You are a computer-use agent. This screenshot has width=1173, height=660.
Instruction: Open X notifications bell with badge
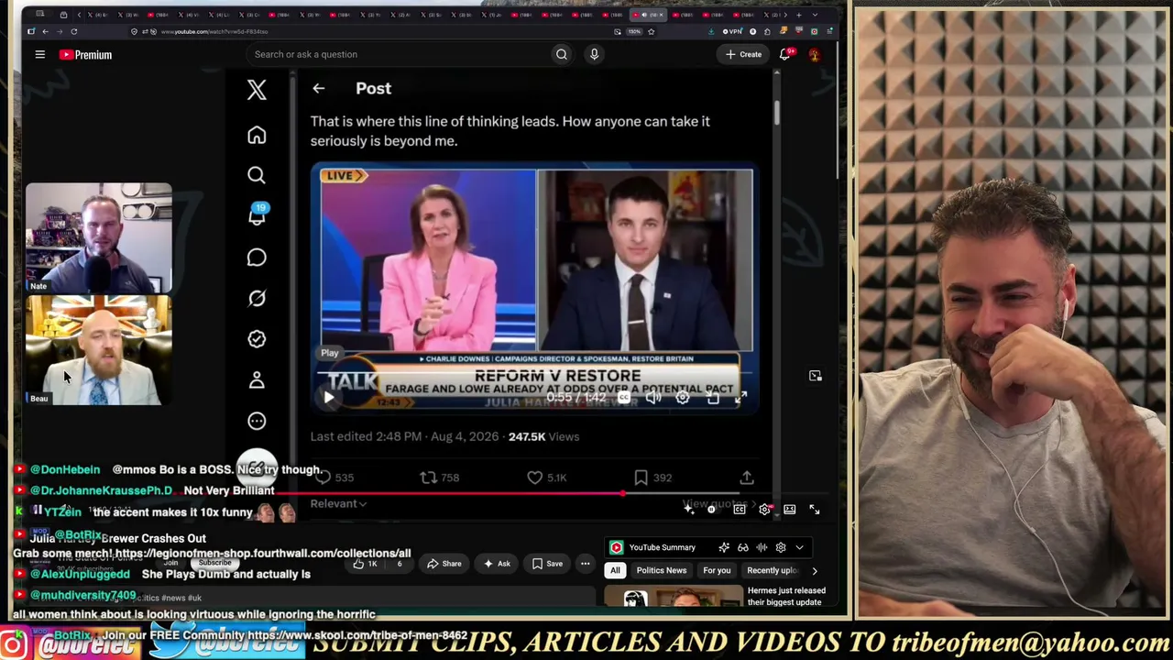[x=257, y=215]
